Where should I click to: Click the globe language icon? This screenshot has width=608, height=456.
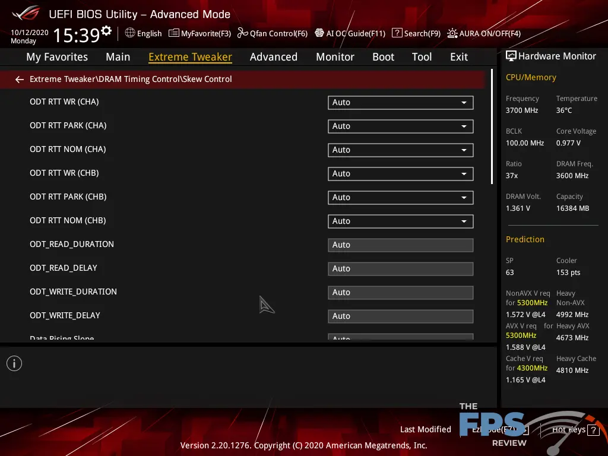point(130,33)
